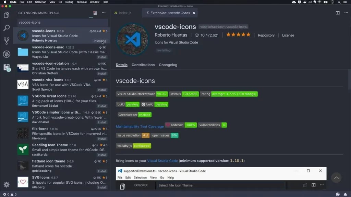The width and height of the screenshot is (351, 197).
Task: Select the SVG Icons heart icon
Action: [23, 182]
